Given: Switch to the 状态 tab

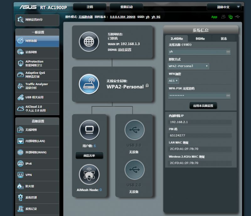Looking at the screenshot, I should (224, 39).
